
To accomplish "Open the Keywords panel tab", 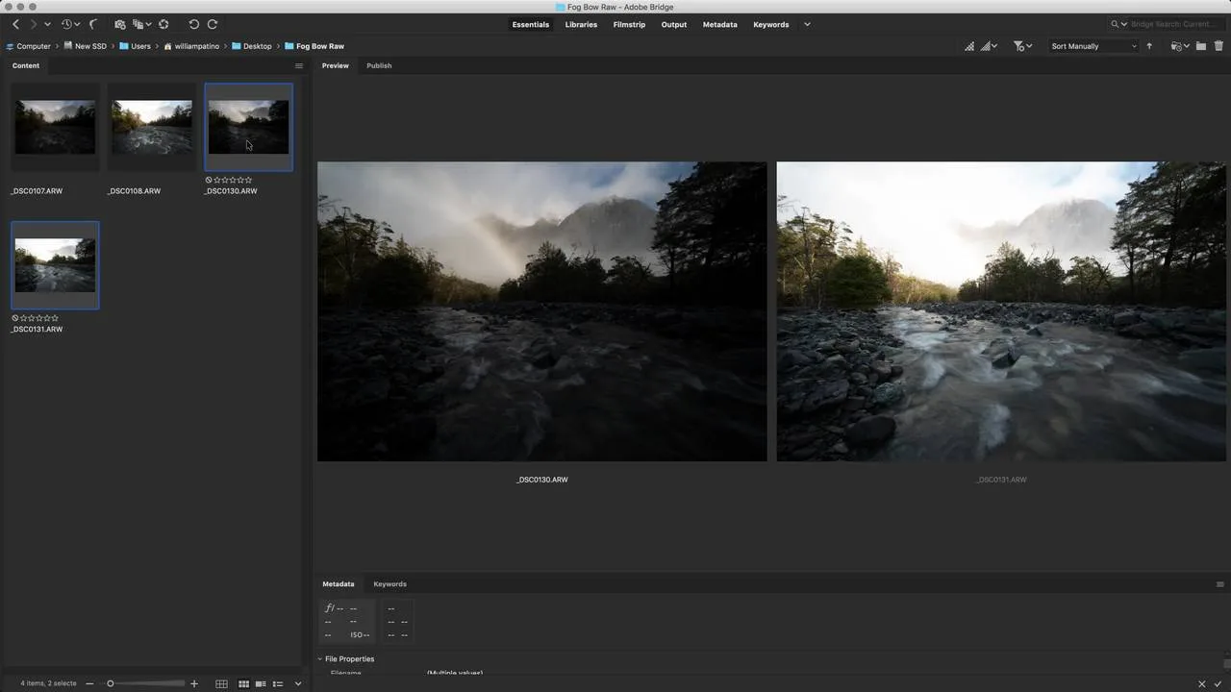I will coord(389,583).
